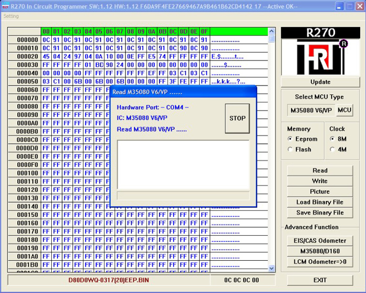Click IC: M35080 V6/VP label in dialog
366x293 pixels.
(142, 118)
